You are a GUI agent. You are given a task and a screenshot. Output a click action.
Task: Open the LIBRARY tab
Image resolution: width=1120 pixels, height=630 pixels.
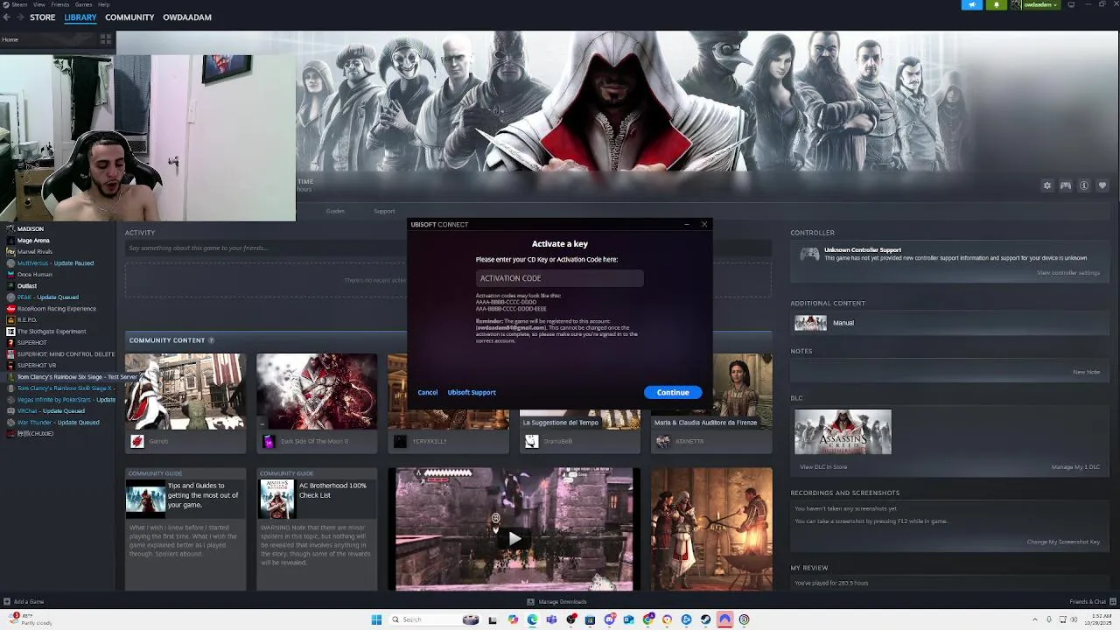click(80, 17)
